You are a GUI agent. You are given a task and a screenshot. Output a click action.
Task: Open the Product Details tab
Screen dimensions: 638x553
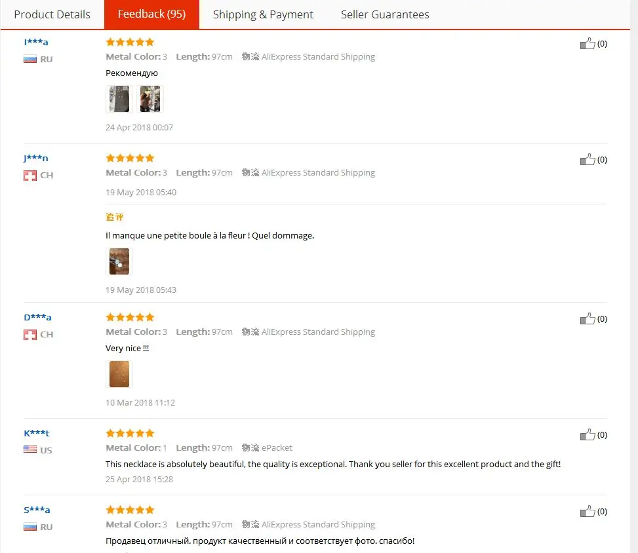tap(52, 14)
